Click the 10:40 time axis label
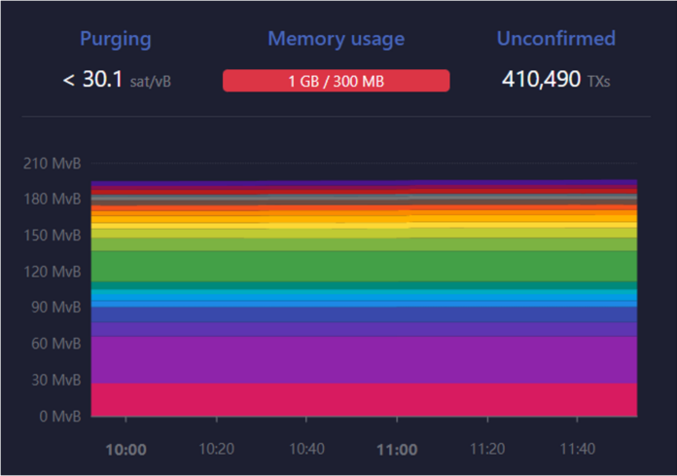 tap(305, 450)
